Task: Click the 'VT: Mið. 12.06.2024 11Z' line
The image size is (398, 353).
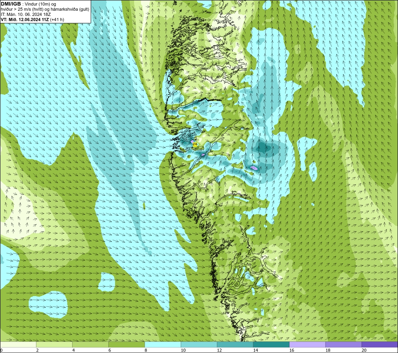Action: pos(25,20)
